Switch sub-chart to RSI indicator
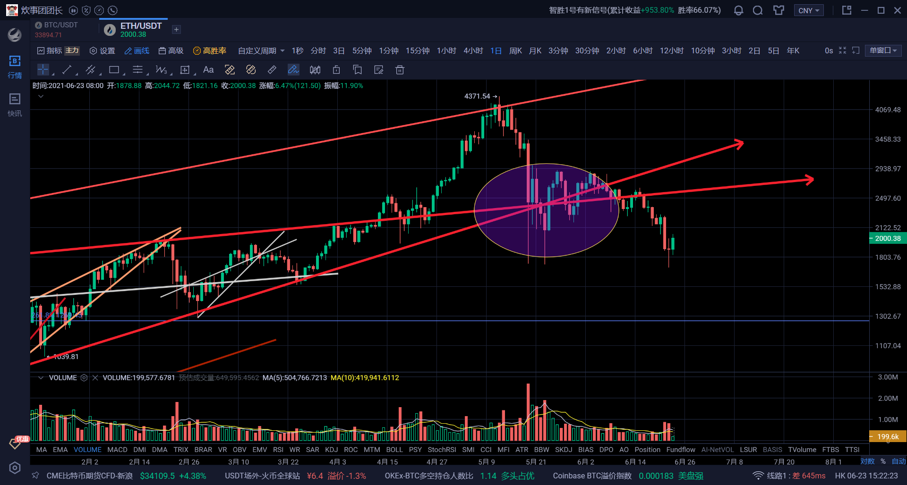The width and height of the screenshot is (907, 485). click(278, 450)
